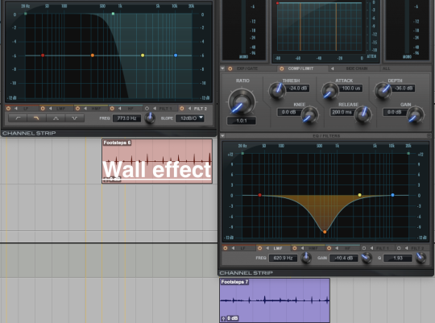Click the Q knob in right Channel Strip
The height and width of the screenshot is (323, 435).
[420, 258]
